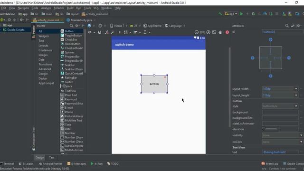The image size is (304, 171).
Task: Zoom to fit screen icon
Action: pyautogui.click(x=214, y=32)
